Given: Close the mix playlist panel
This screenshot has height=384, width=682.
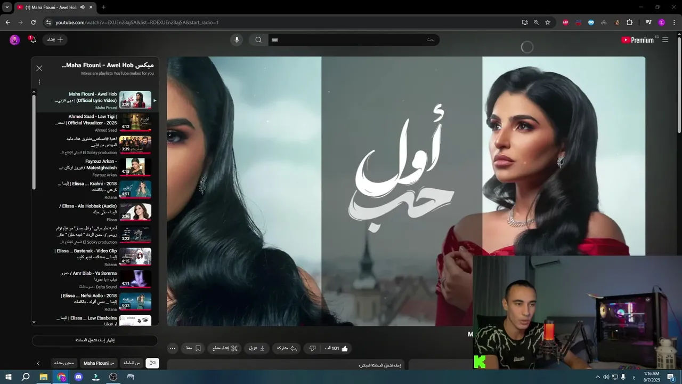Looking at the screenshot, I should (x=39, y=68).
